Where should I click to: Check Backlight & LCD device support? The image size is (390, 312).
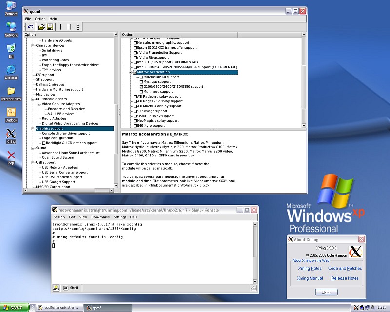[44, 143]
